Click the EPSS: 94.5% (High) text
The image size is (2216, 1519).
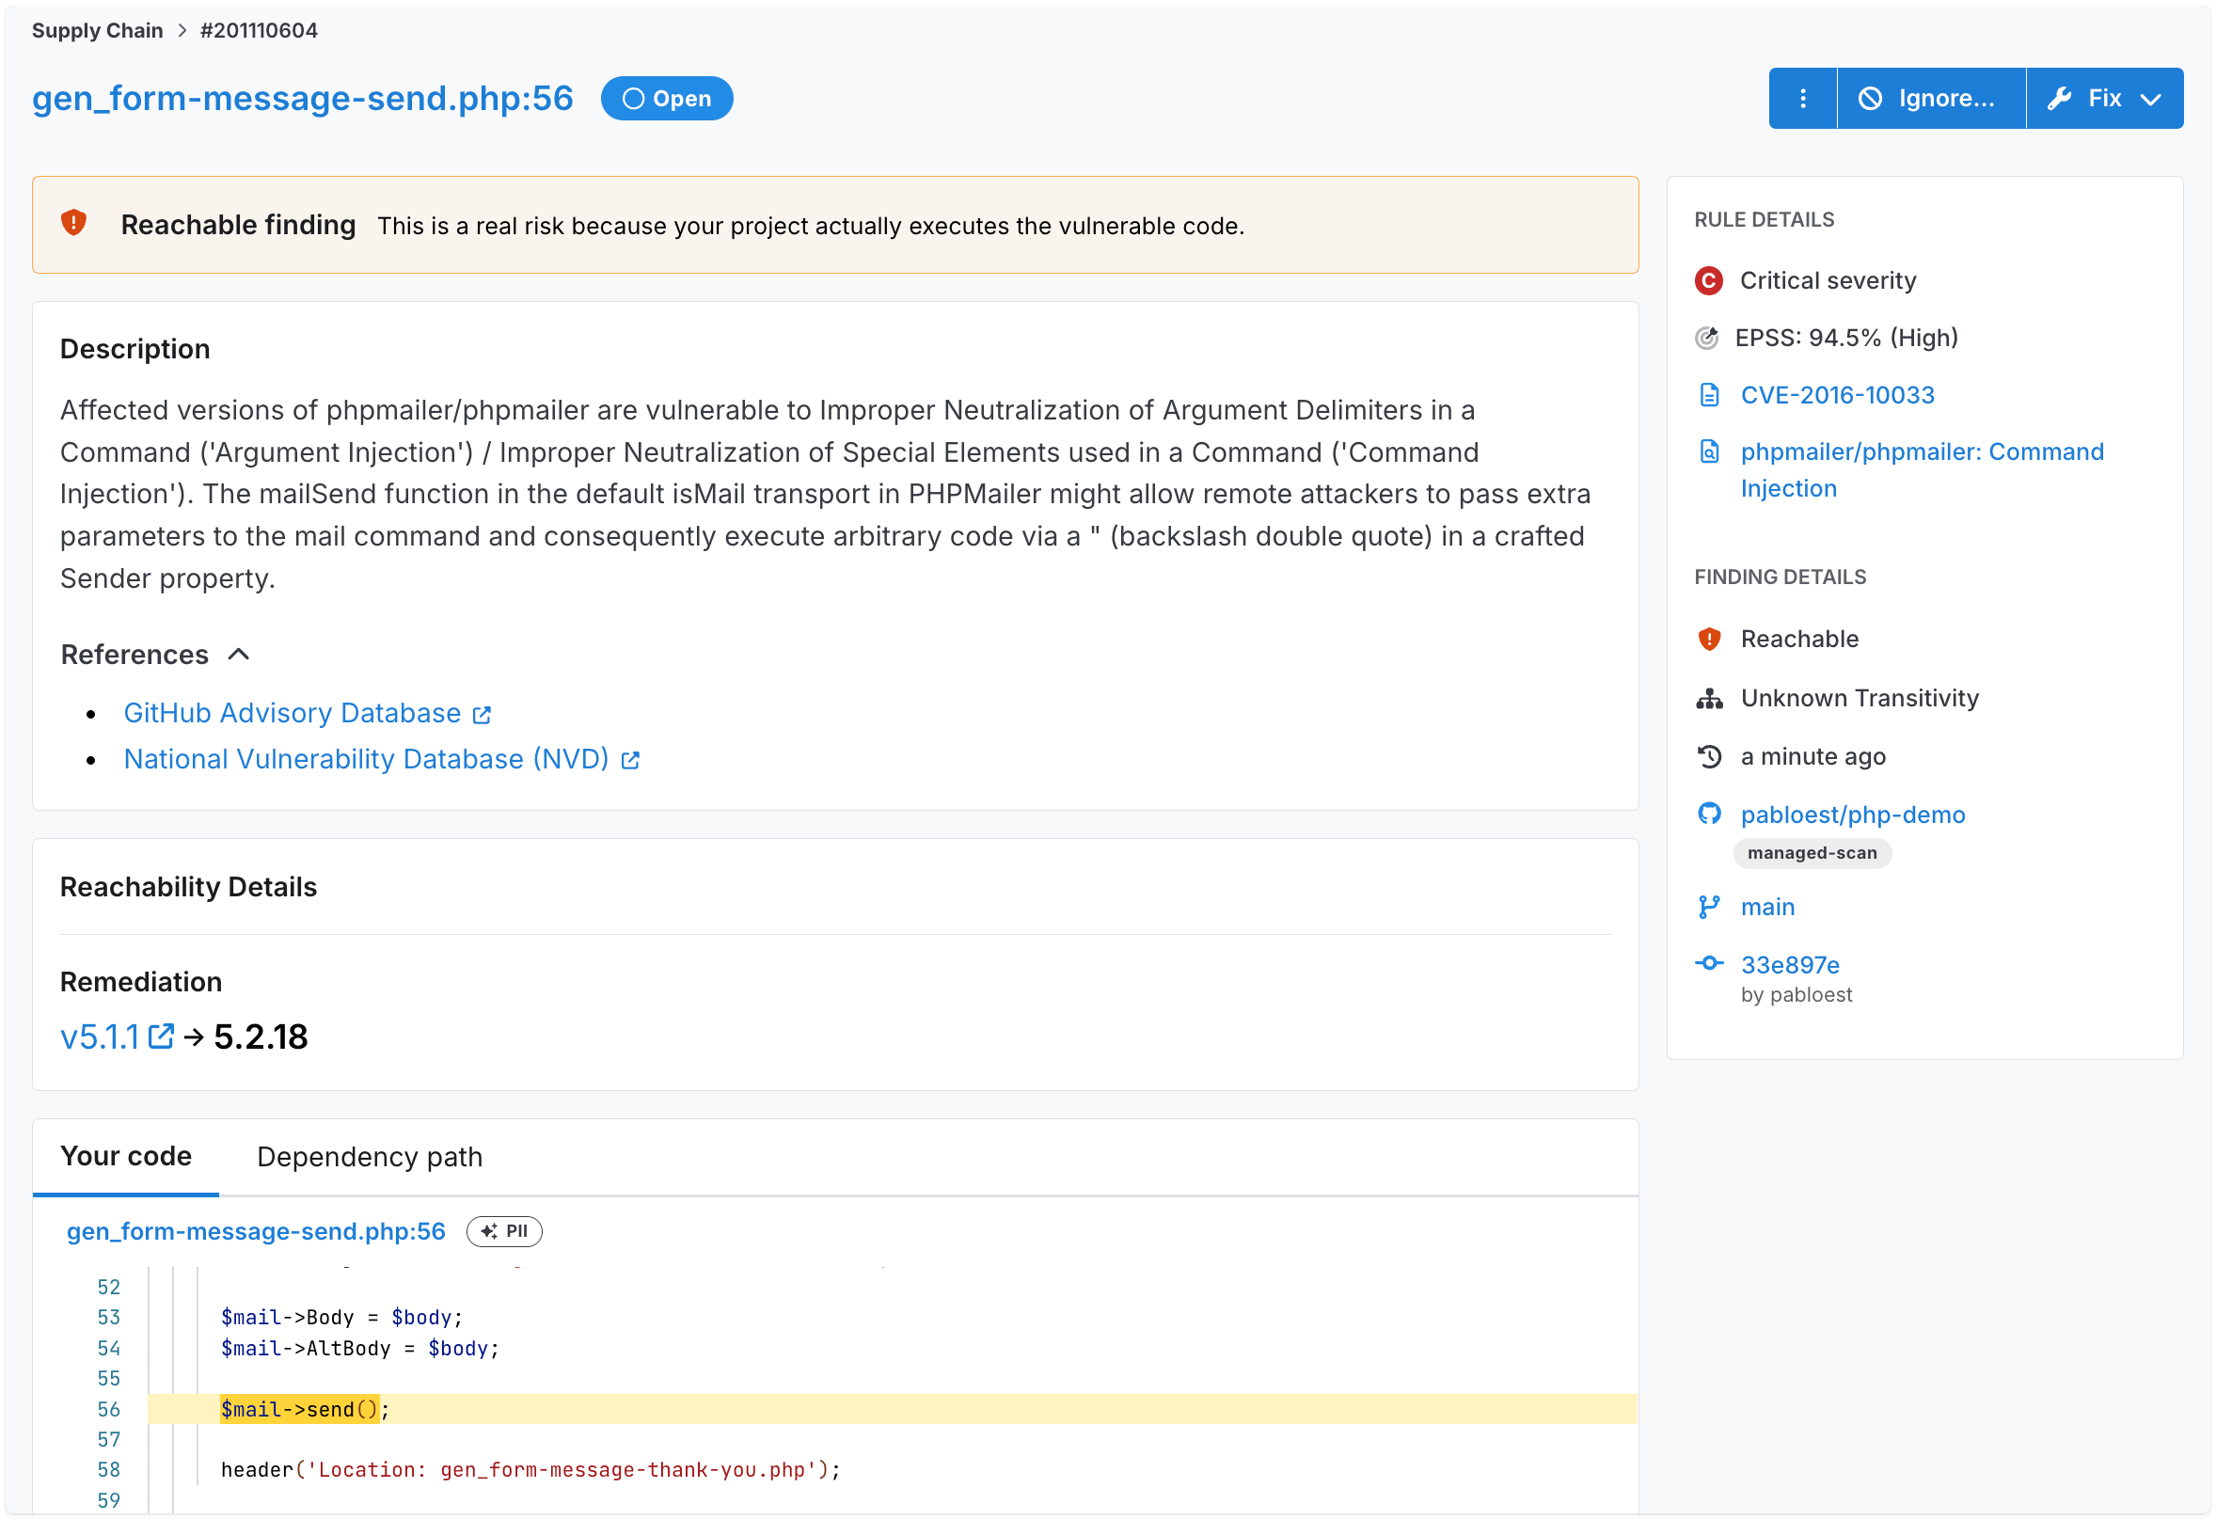pos(1846,338)
